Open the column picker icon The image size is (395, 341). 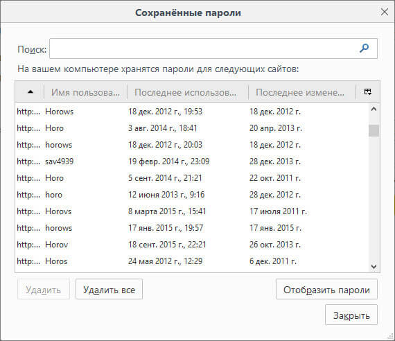point(368,91)
